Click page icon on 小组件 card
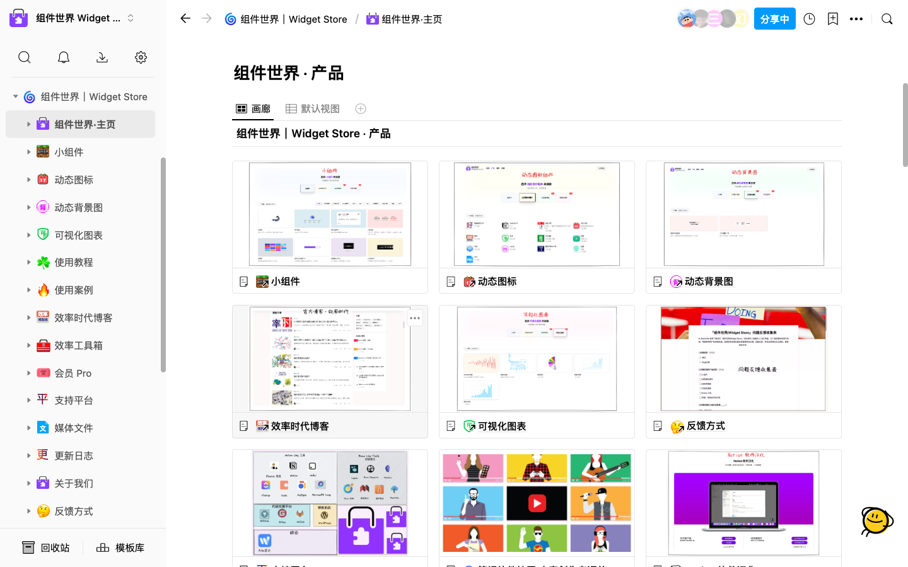 click(244, 282)
